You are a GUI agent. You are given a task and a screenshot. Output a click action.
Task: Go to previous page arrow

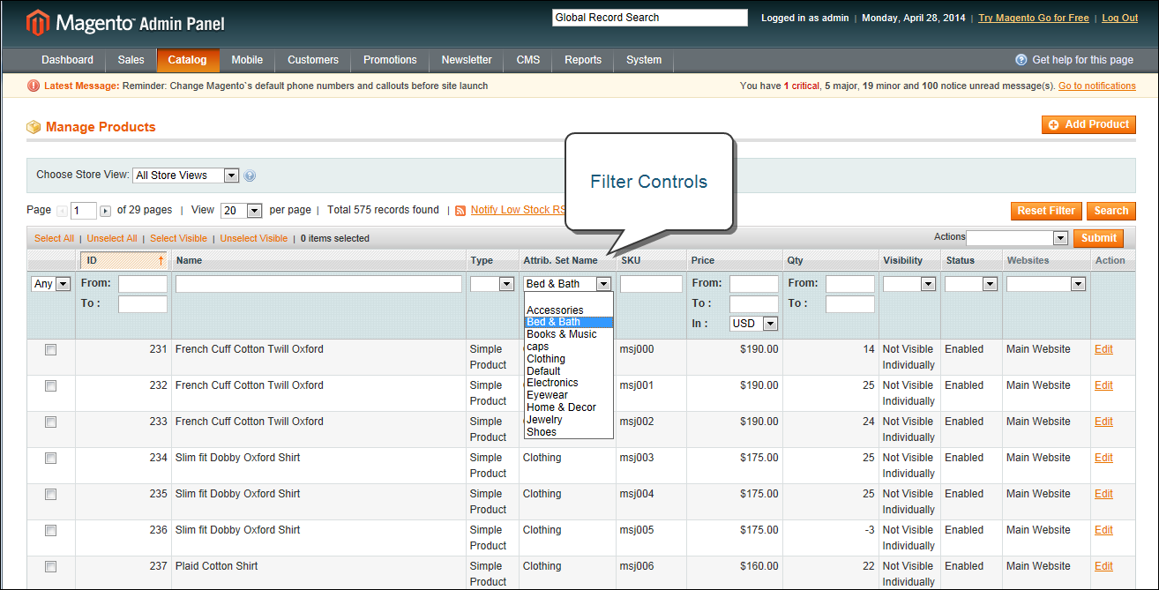pos(62,211)
